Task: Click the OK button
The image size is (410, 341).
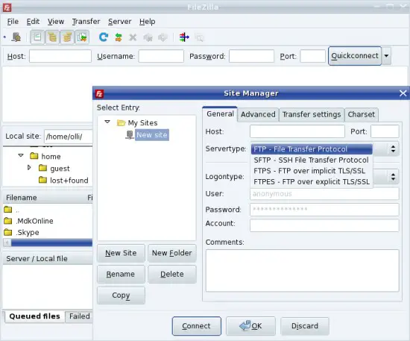Action: [250, 326]
